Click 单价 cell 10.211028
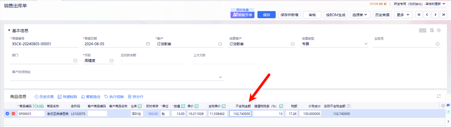This screenshot has width=451, height=127. (197, 113)
